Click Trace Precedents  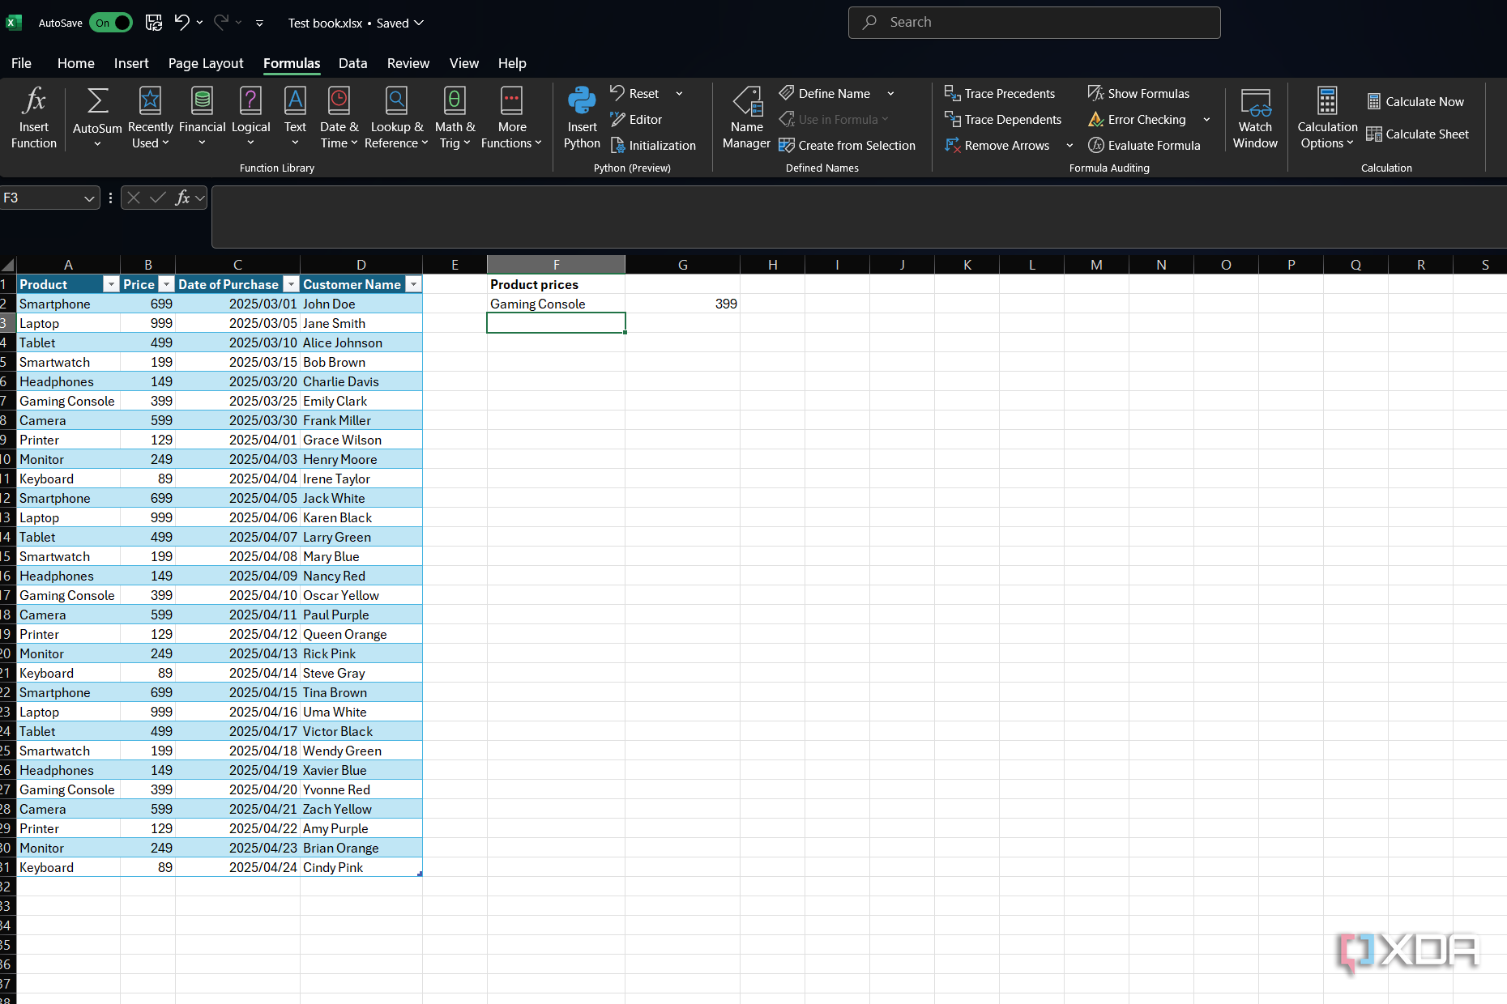(1000, 93)
